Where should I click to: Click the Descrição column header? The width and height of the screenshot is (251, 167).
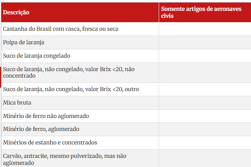pyautogui.click(x=16, y=12)
